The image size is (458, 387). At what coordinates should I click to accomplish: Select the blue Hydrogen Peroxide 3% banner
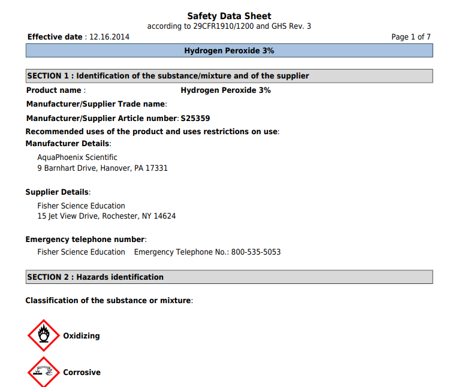[x=229, y=51]
